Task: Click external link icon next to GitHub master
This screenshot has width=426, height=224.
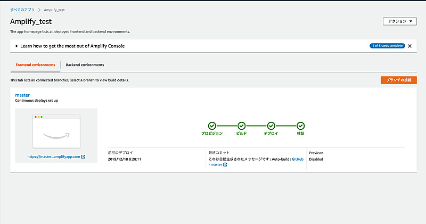Action: click(225, 165)
